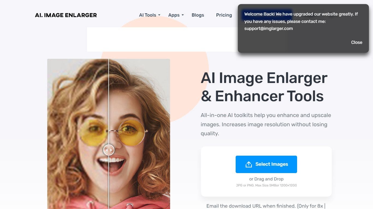This screenshot has width=373, height=209.
Task: Close the Welcome Back notification
Action: pyautogui.click(x=356, y=42)
